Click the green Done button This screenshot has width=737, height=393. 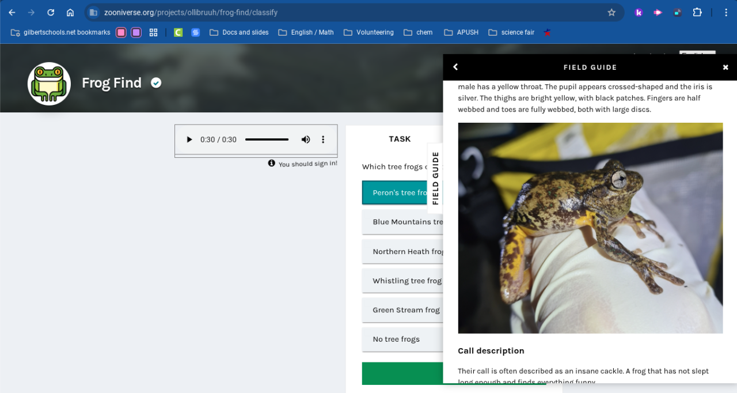click(402, 373)
